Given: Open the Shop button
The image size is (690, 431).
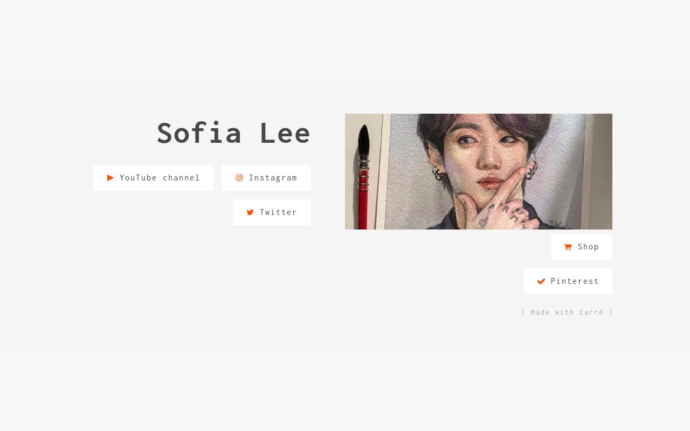Looking at the screenshot, I should click(x=582, y=247).
